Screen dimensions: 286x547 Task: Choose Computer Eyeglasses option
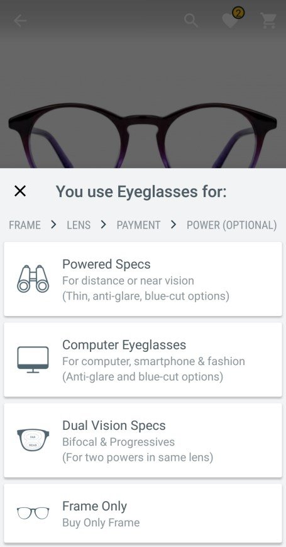(x=143, y=359)
